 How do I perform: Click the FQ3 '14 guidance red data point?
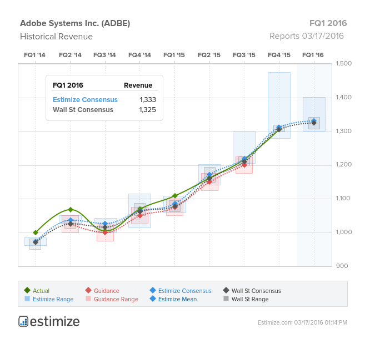(x=105, y=232)
